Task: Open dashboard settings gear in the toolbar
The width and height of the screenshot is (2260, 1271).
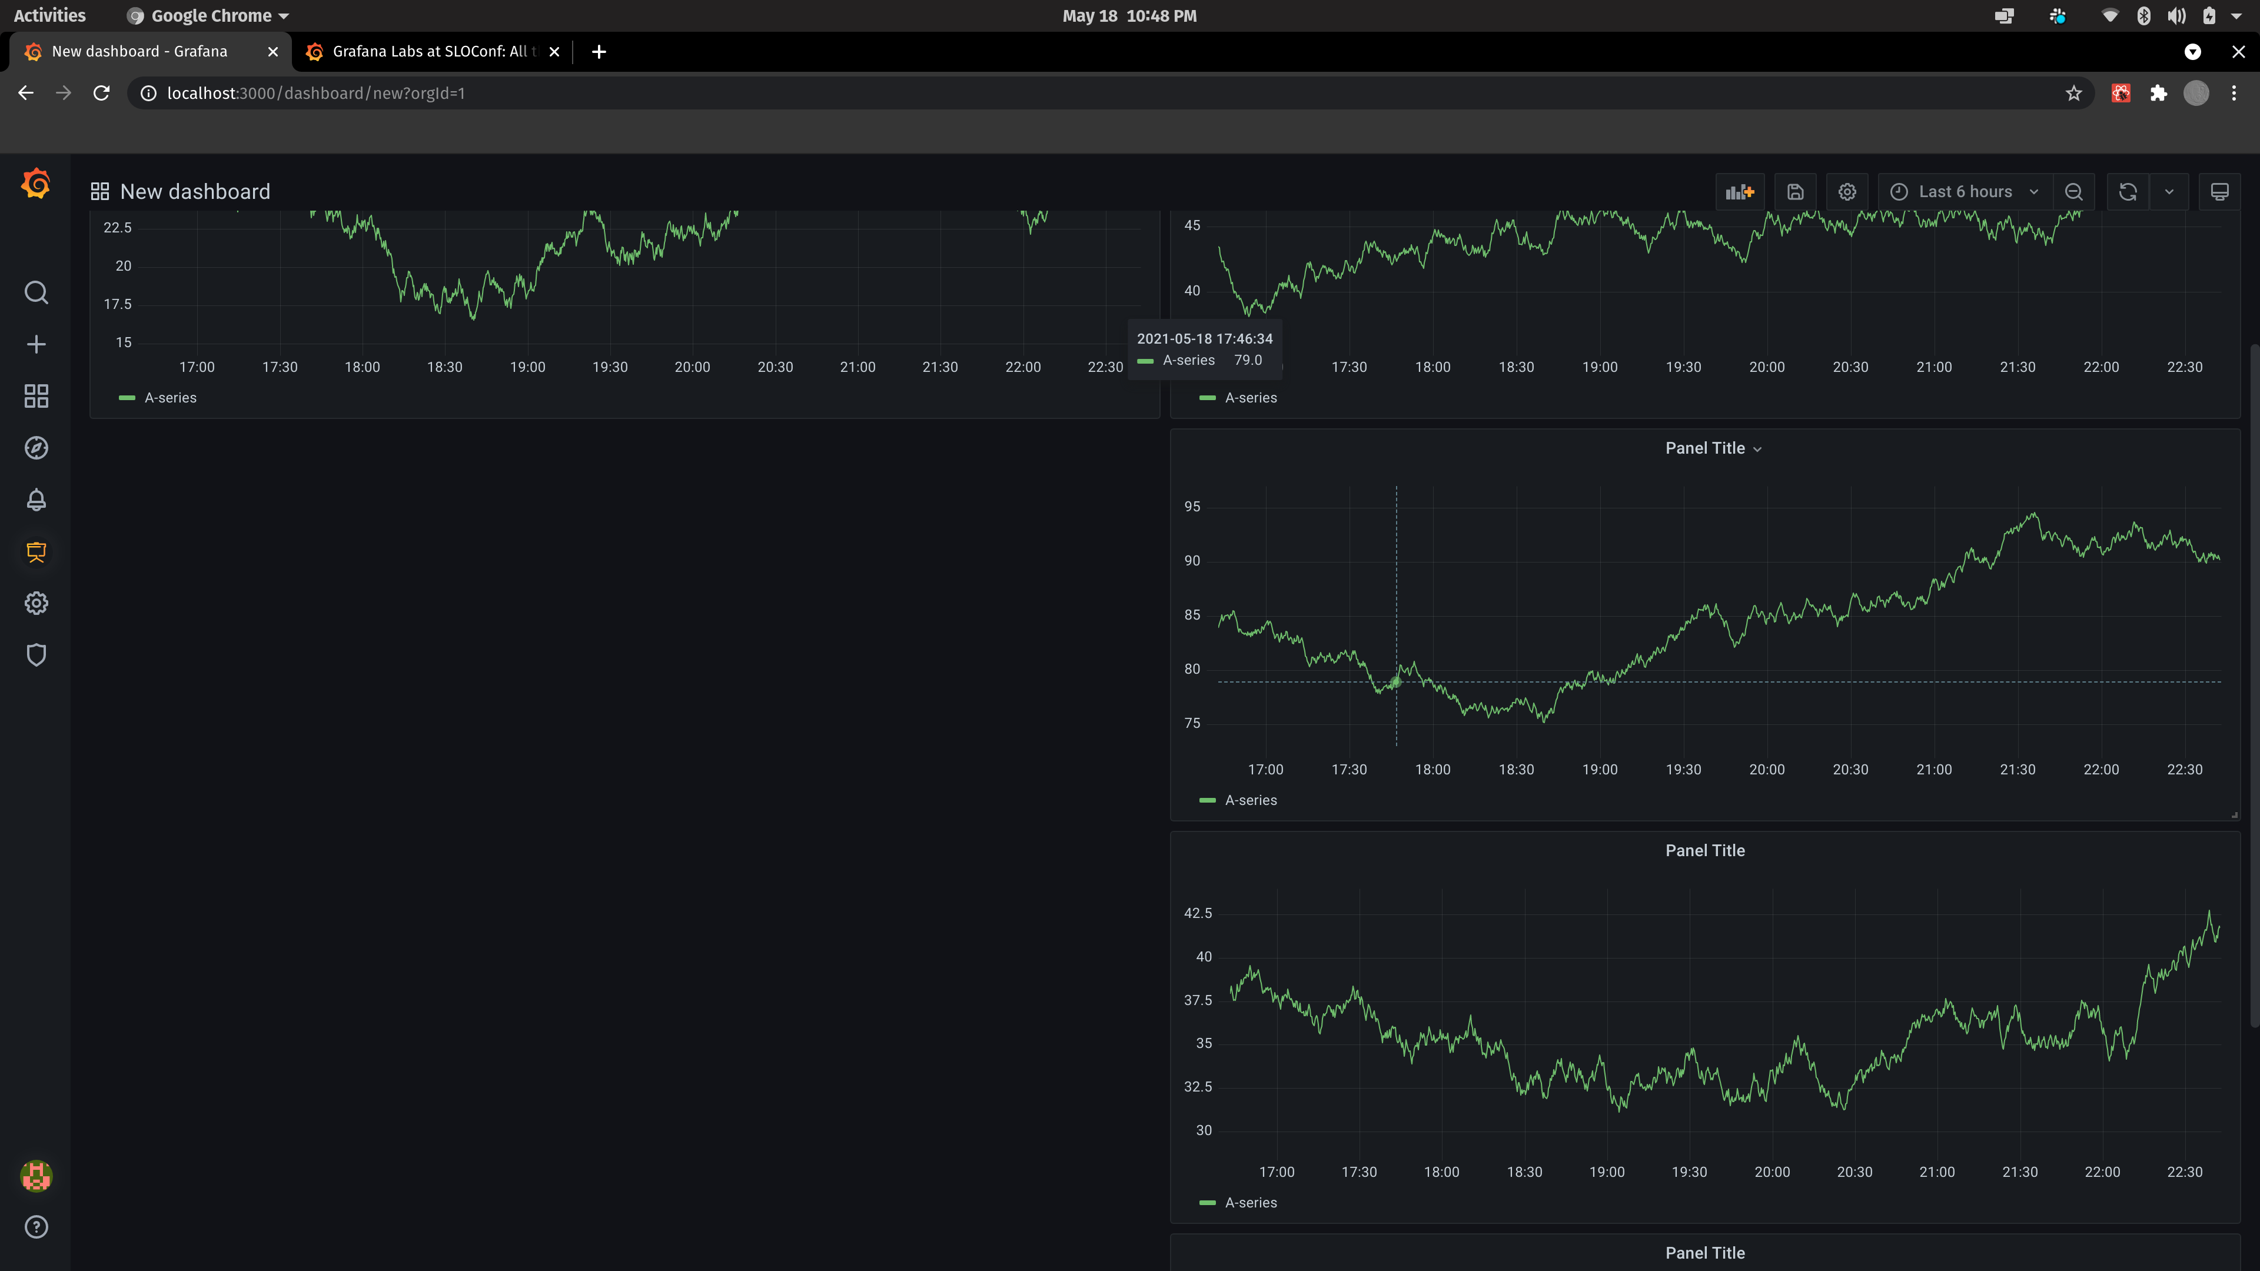Action: click(x=1847, y=191)
